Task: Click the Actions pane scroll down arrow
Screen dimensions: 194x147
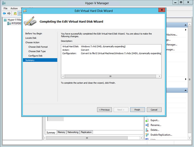Action: tap(189, 138)
